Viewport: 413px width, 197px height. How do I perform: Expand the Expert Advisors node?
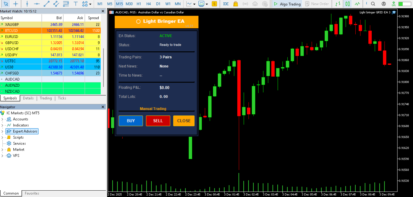[x=2, y=131]
